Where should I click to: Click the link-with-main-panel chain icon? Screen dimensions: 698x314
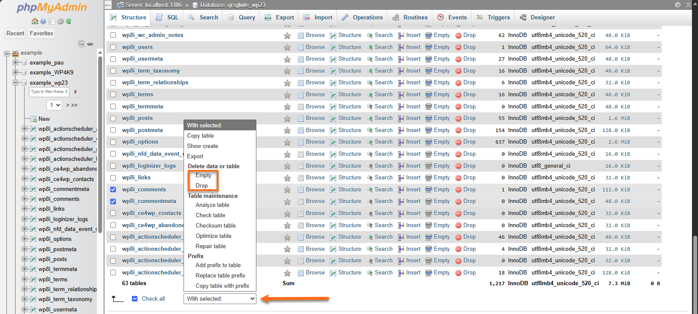[x=90, y=44]
